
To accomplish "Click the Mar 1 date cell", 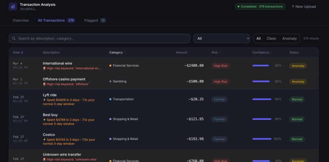I will 20,81.
